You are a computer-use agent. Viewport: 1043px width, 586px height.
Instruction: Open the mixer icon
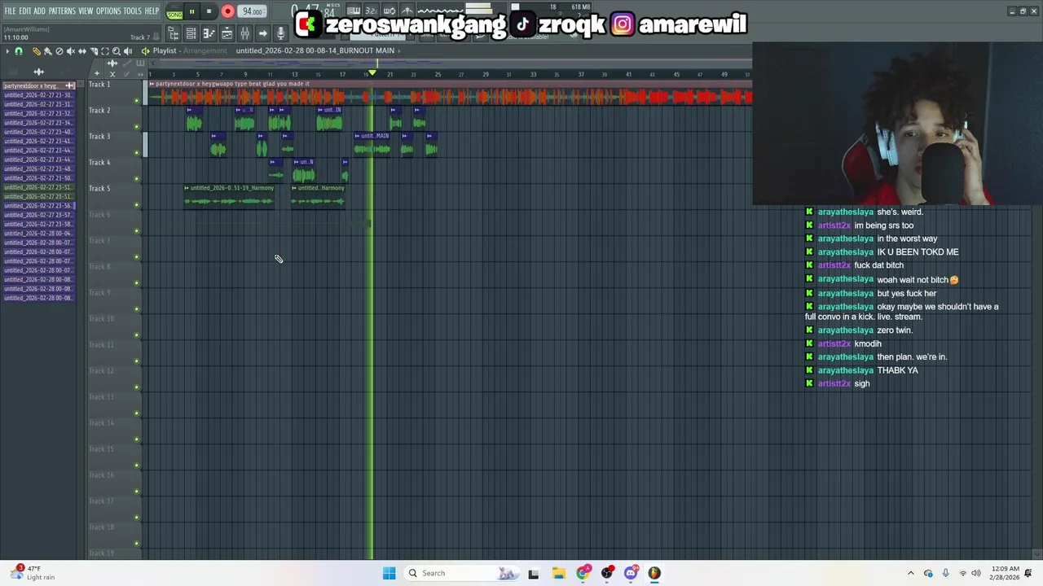(244, 33)
